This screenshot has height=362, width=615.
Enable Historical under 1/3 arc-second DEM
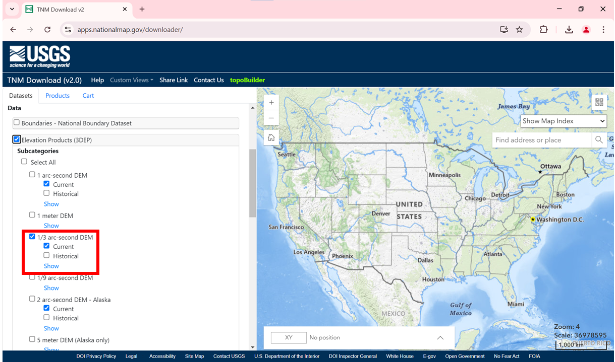pos(46,255)
